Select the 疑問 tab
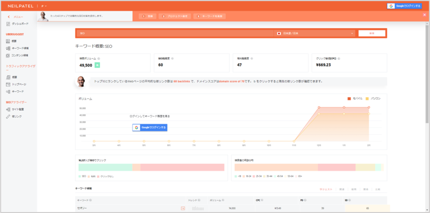 pyautogui.click(x=354, y=189)
